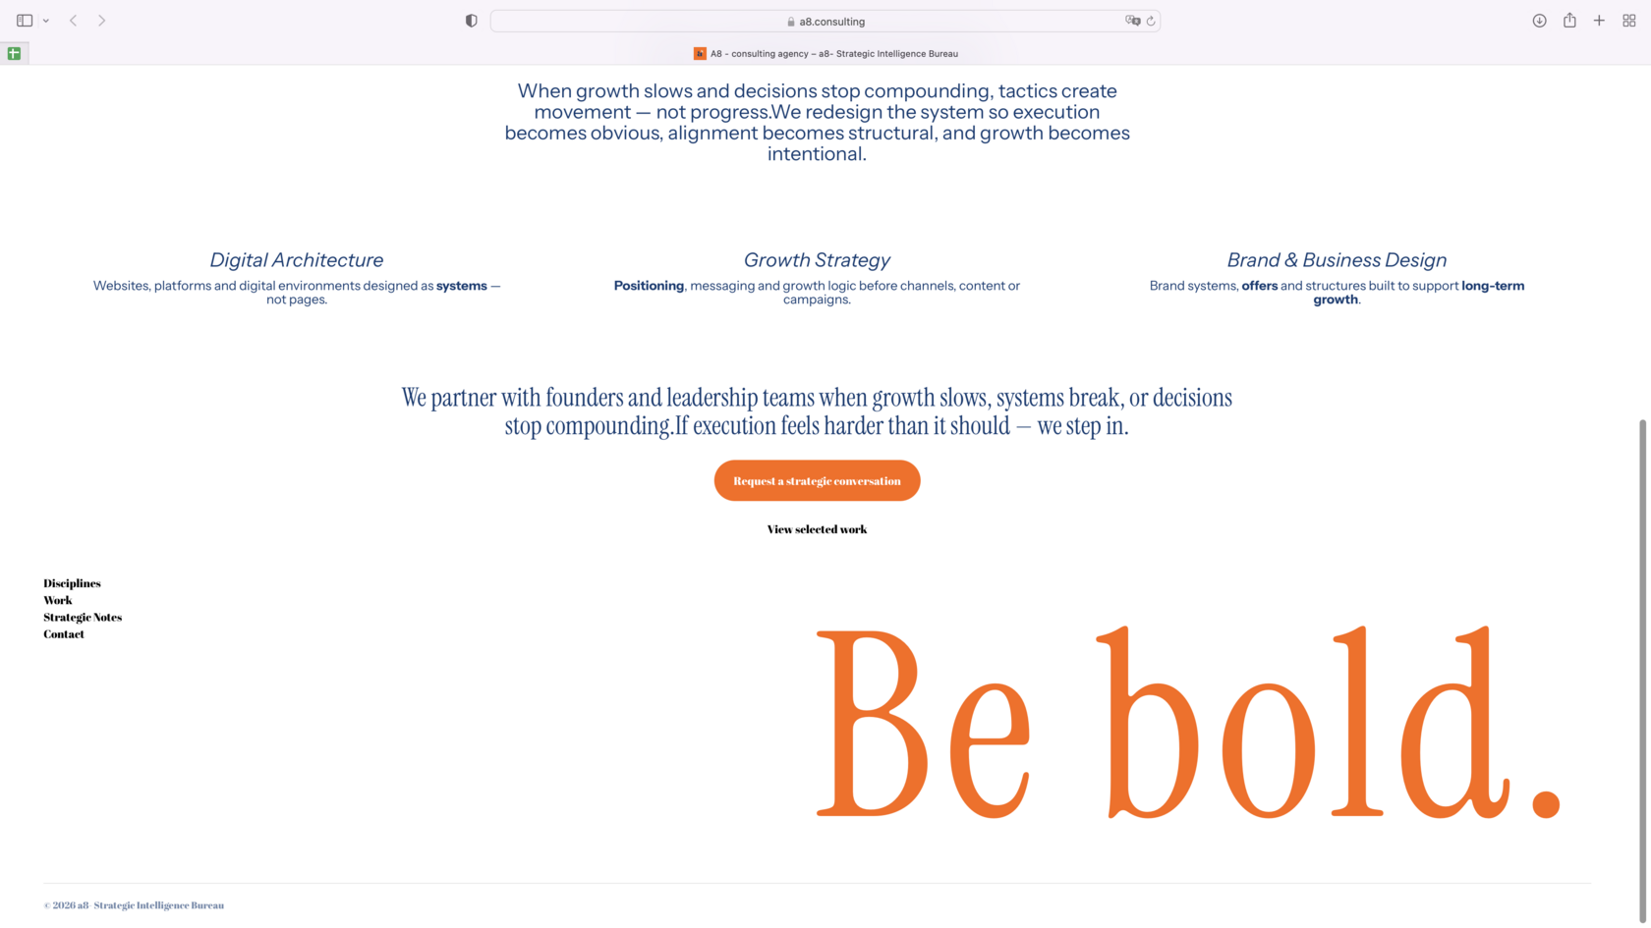Reload the page with the refresh icon
This screenshot has width=1651, height=928.
[x=1151, y=21]
